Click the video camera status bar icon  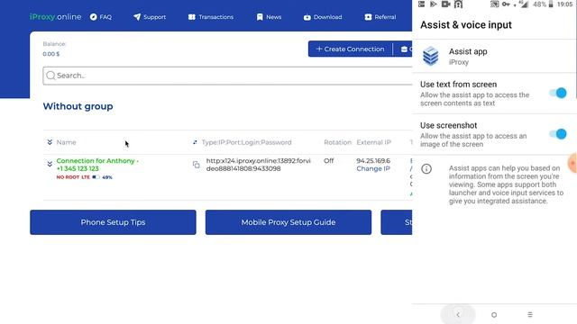(x=446, y=4)
